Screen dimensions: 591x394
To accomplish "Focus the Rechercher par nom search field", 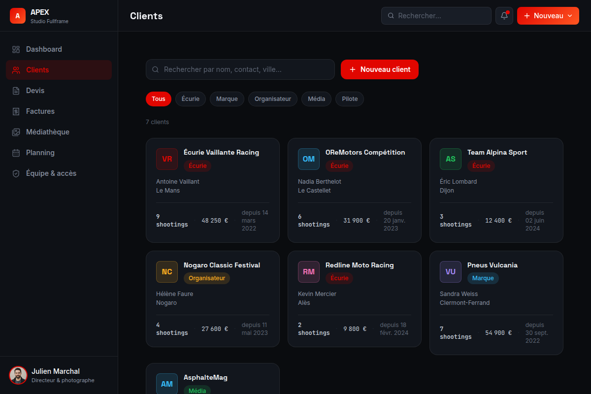I will pos(240,69).
